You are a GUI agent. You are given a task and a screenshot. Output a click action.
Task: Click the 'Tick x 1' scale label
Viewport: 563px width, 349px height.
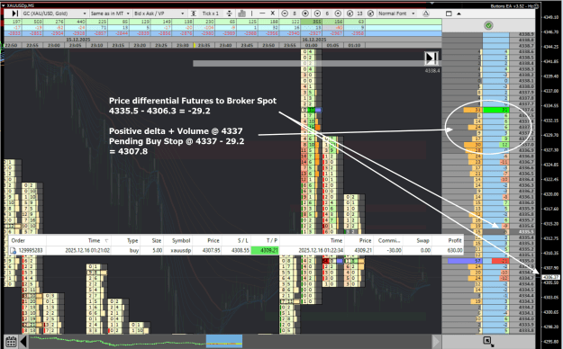pyautogui.click(x=211, y=13)
